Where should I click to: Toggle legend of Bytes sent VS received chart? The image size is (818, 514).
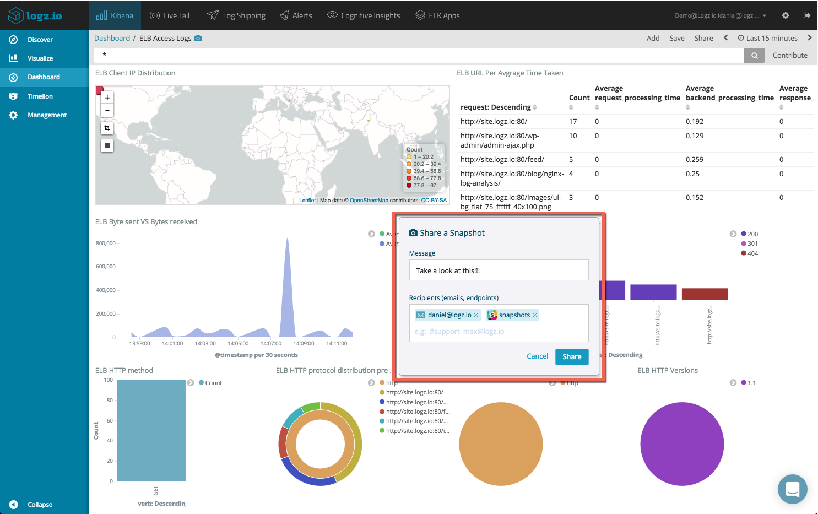click(371, 234)
